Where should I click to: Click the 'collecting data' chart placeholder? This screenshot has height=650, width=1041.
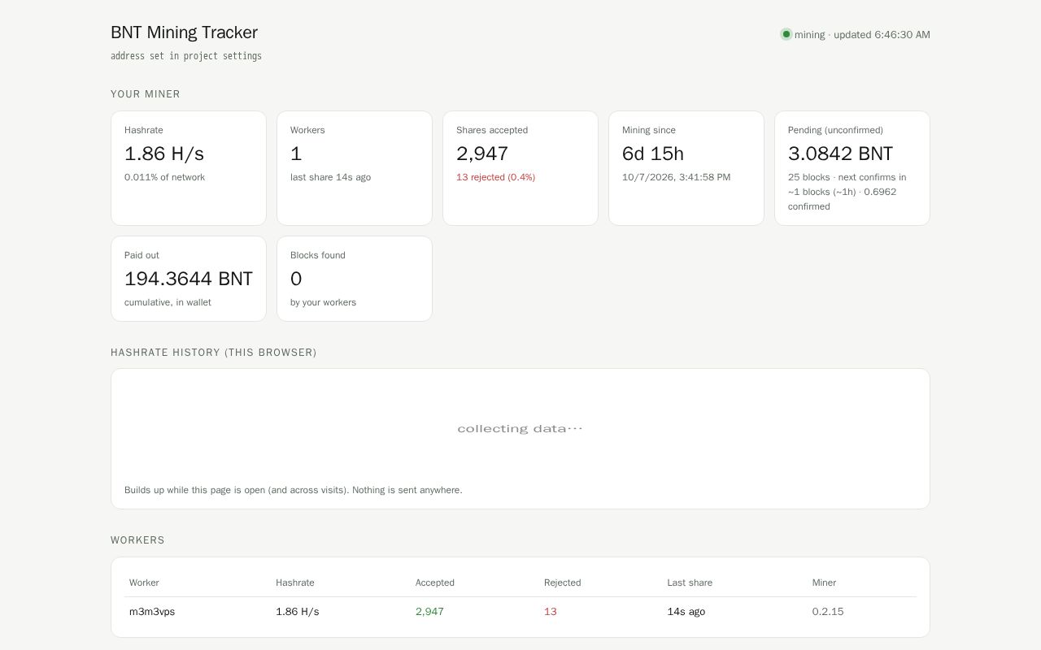(520, 428)
